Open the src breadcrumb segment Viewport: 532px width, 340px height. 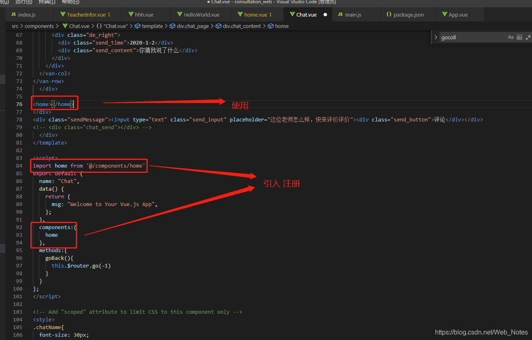[x=15, y=26]
